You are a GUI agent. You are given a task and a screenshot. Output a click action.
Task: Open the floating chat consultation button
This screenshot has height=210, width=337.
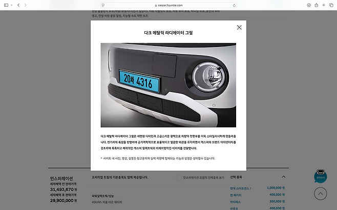pos(320,177)
